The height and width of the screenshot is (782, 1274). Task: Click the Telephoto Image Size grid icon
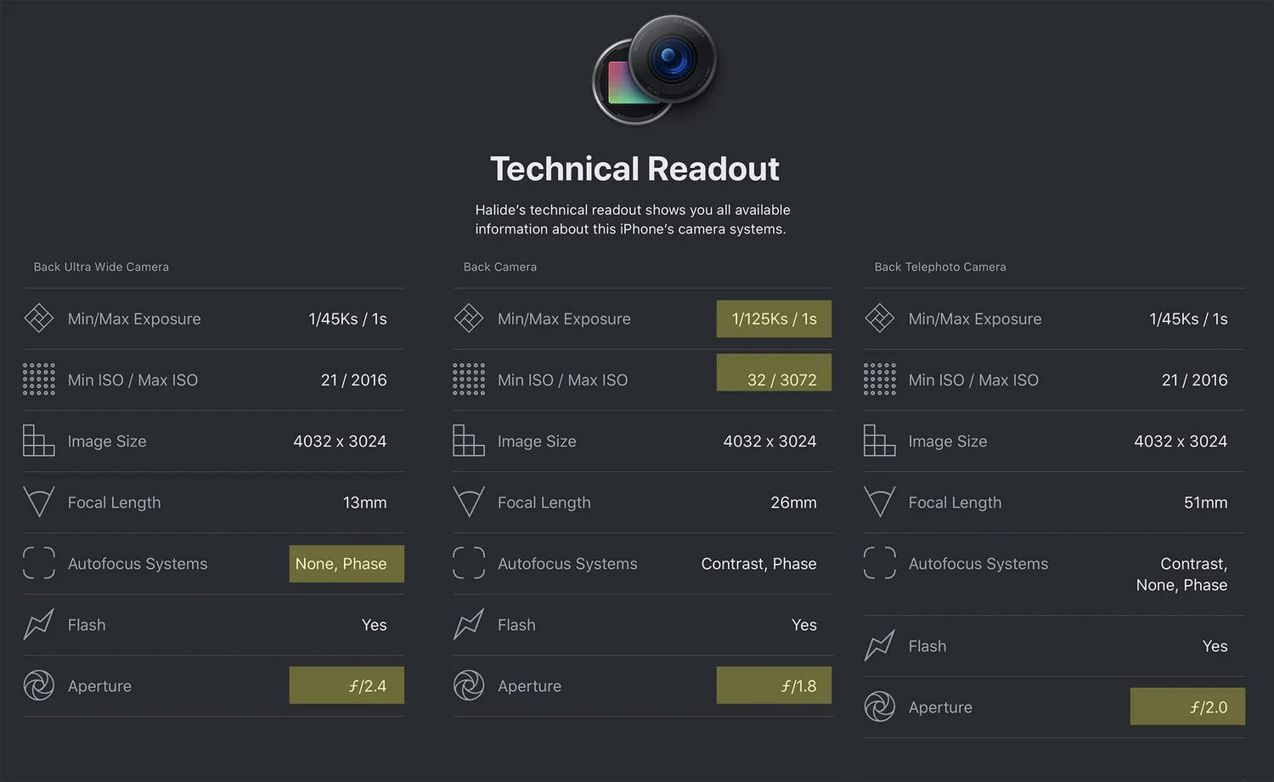[x=879, y=441]
